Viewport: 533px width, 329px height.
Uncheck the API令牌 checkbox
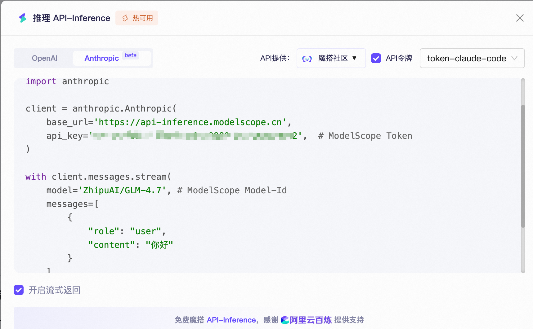tap(376, 58)
